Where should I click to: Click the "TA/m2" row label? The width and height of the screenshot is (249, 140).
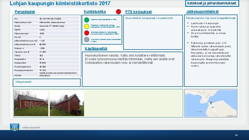17,55
